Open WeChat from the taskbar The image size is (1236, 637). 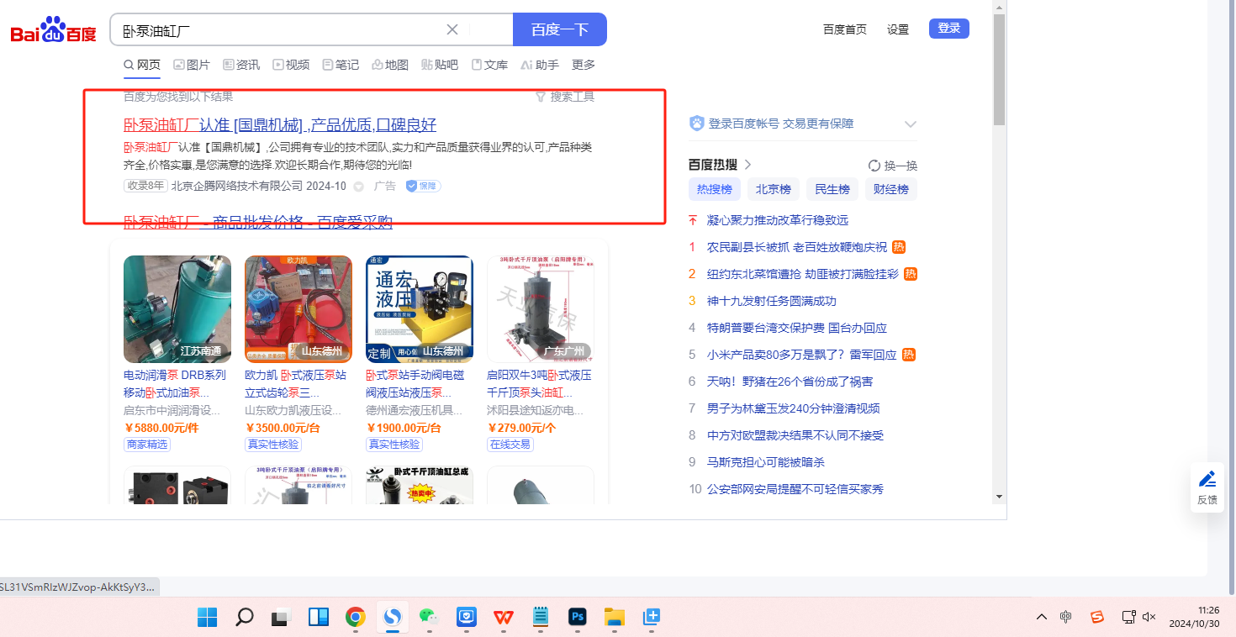click(430, 618)
